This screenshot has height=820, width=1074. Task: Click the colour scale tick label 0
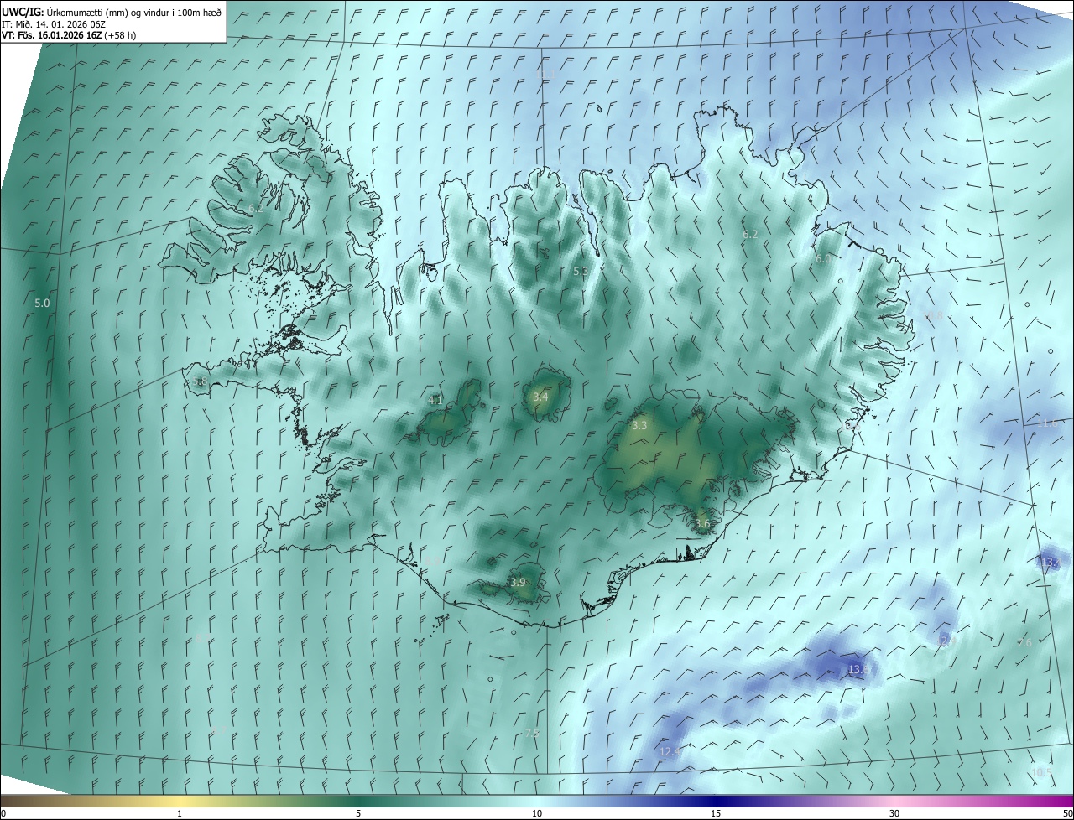[x=3, y=813]
